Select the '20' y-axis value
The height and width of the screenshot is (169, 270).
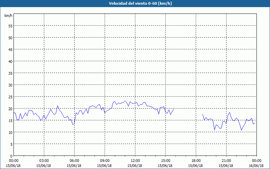coord(10,108)
